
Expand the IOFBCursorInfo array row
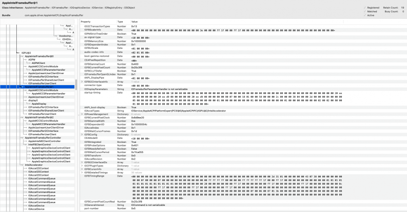(x=82, y=169)
